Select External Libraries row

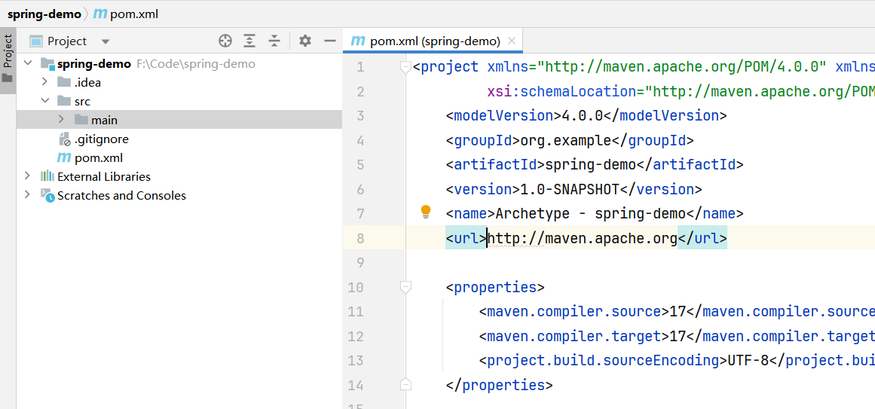pyautogui.click(x=179, y=176)
